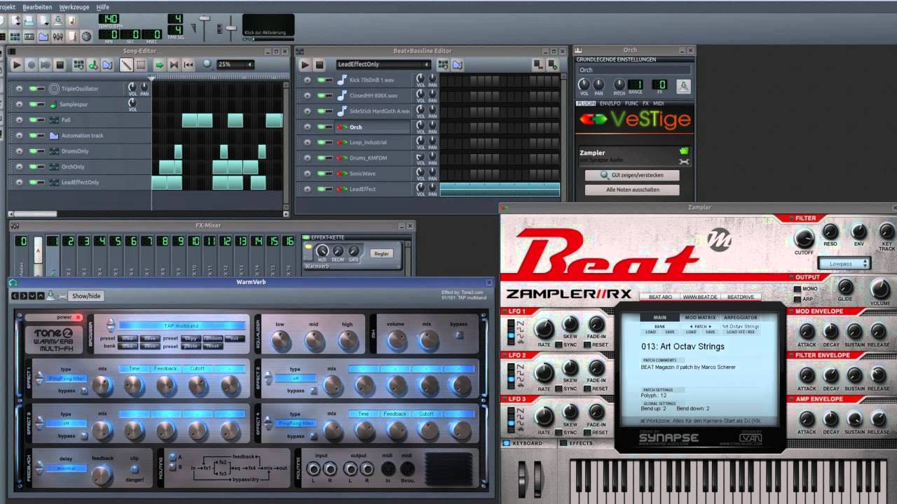Click the Song-Editor zoom magnifier icon
The image size is (897, 504).
coord(207,64)
